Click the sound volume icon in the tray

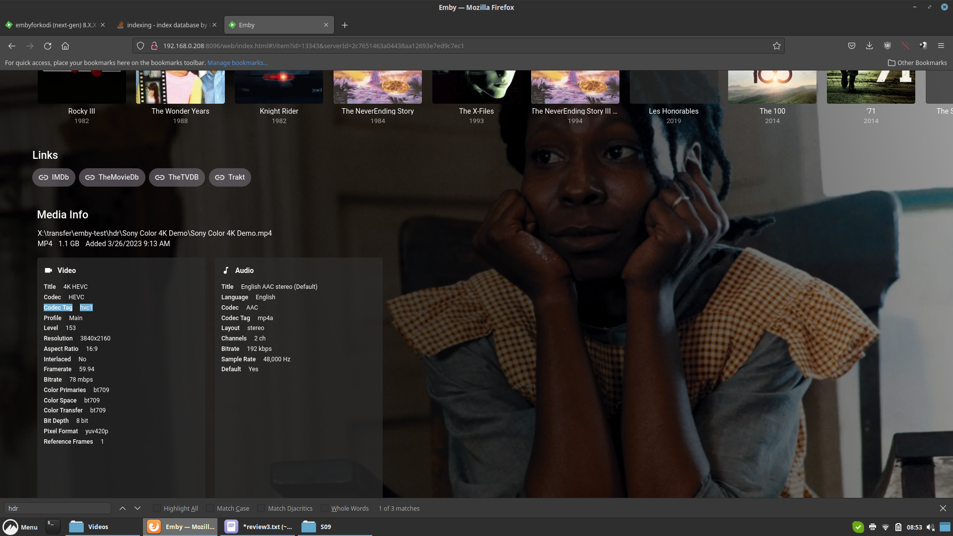[x=929, y=527]
